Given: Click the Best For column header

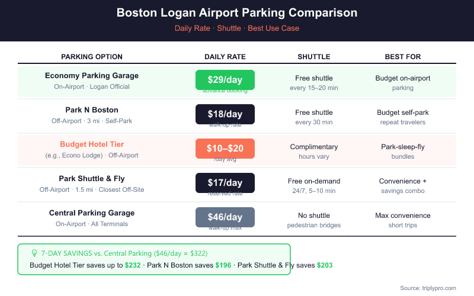Looking at the screenshot, I should [403, 57].
